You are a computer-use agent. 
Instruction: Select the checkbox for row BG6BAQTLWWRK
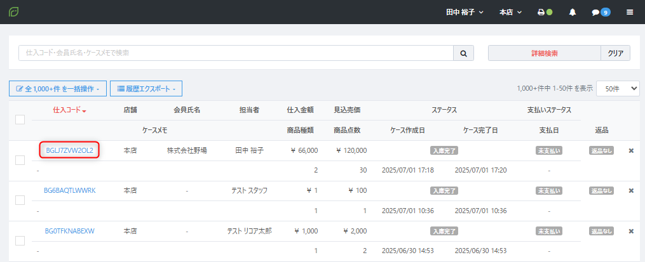click(20, 200)
